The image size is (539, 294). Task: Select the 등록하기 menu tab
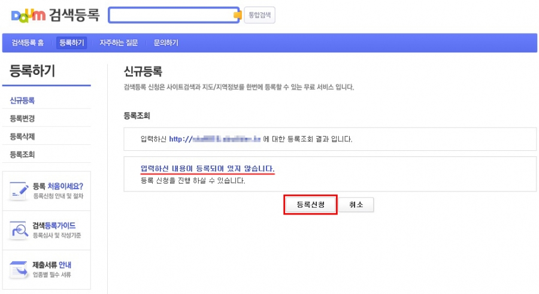tap(72, 43)
